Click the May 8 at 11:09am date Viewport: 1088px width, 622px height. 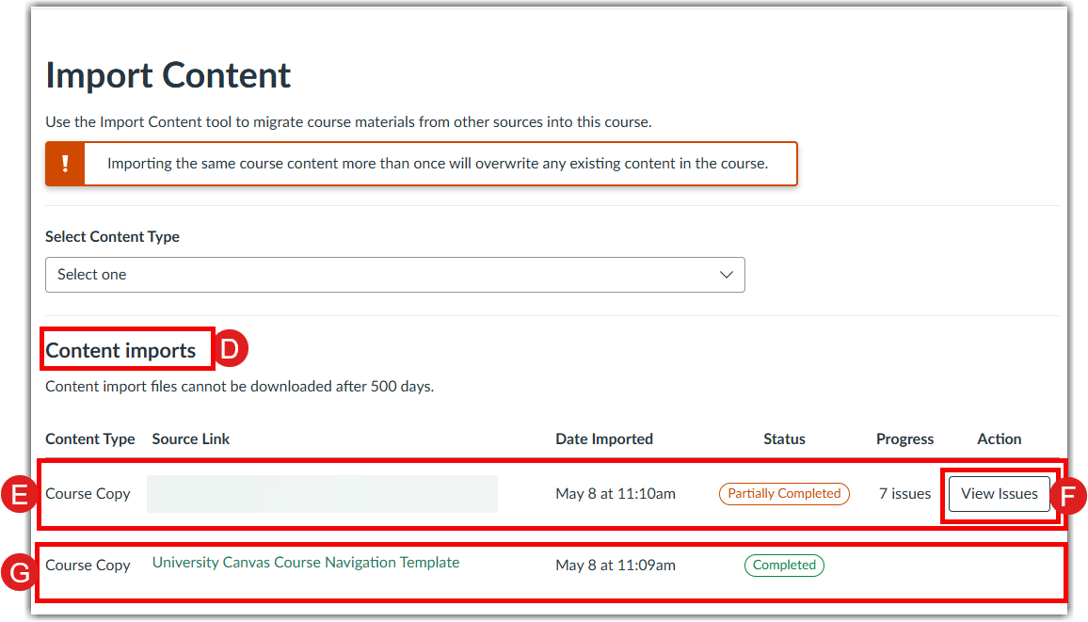tap(616, 566)
